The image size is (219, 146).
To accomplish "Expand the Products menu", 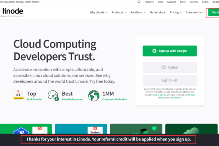I will pyautogui.click(x=119, y=12).
